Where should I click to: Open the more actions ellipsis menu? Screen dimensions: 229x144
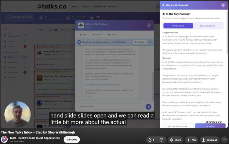(x=224, y=140)
